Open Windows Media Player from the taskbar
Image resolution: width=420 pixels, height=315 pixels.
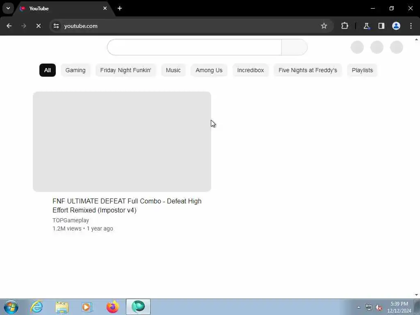click(87, 307)
